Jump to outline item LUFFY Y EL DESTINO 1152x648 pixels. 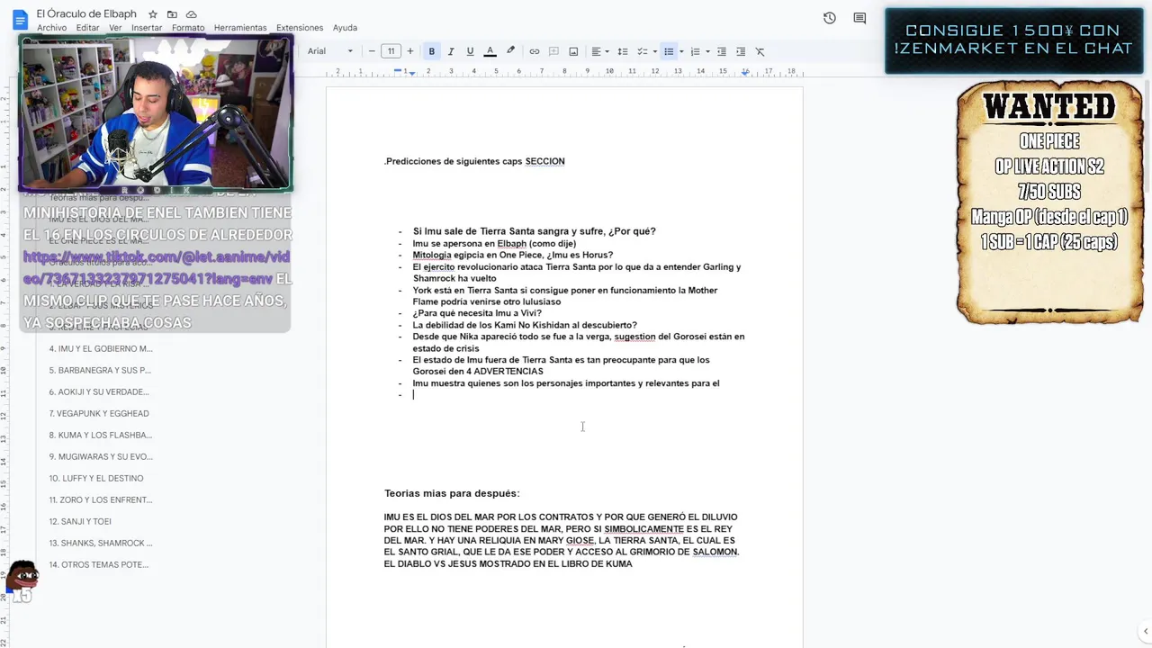(96, 478)
